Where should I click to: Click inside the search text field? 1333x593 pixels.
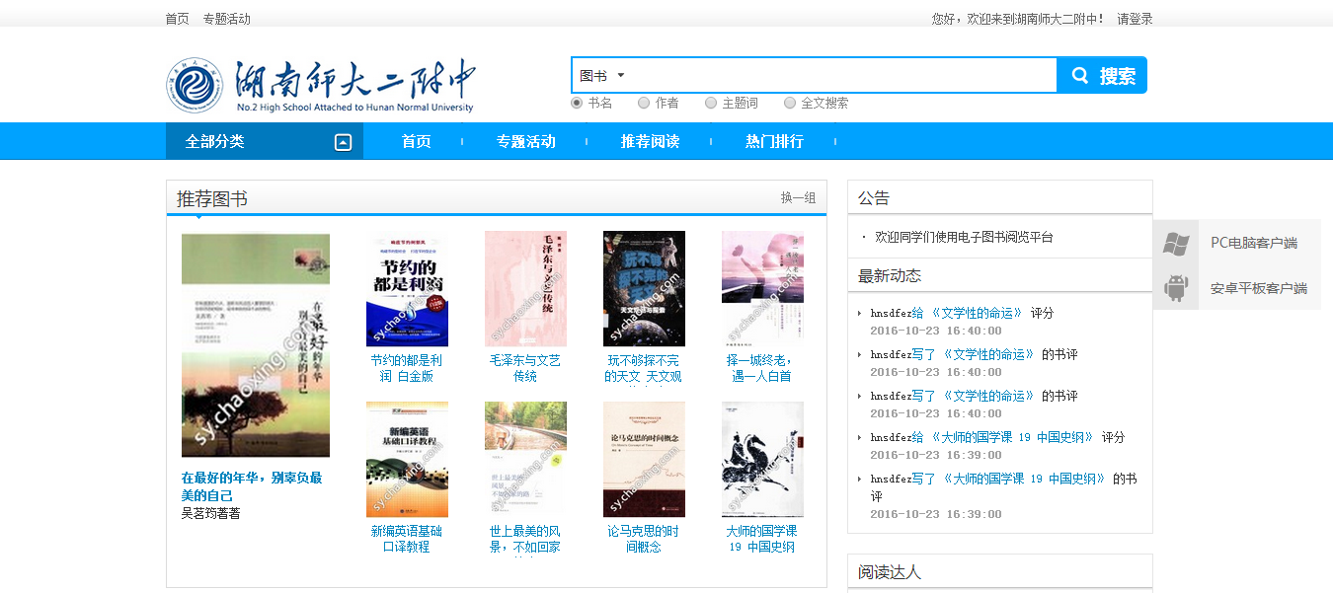pos(839,76)
